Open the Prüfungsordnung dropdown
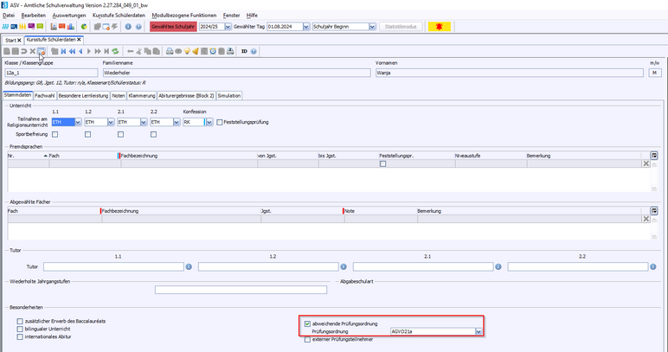The width and height of the screenshot is (668, 352). click(478, 331)
